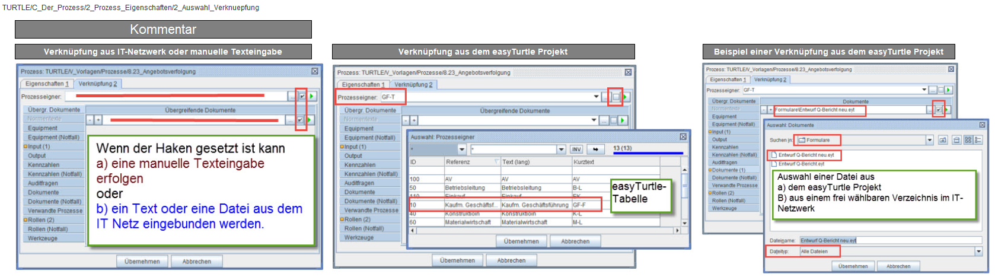This screenshot has height=280, width=995.
Task: Open Eigenschaften 1 tab in left dialog
Action: tap(47, 84)
